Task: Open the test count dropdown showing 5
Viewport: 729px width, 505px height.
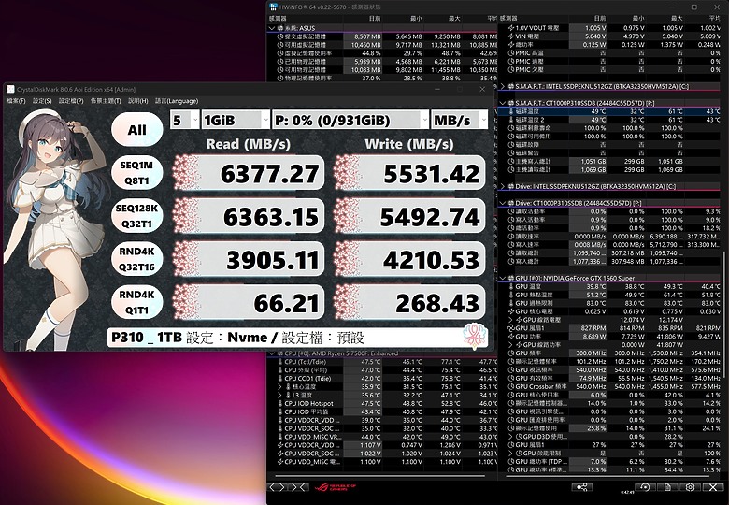Action: coord(184,121)
